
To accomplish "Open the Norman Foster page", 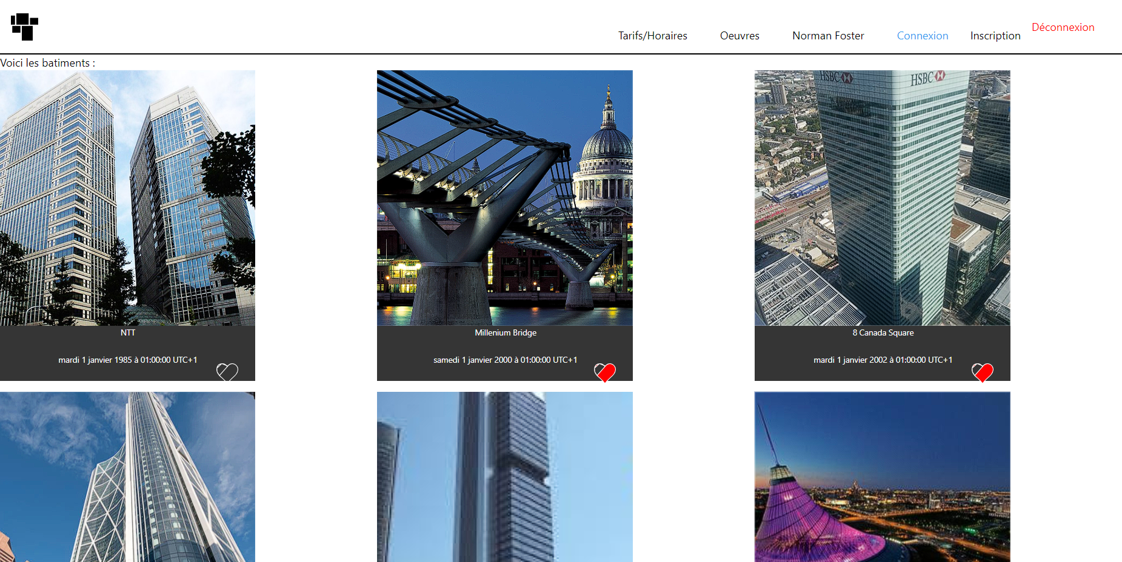I will pos(828,36).
